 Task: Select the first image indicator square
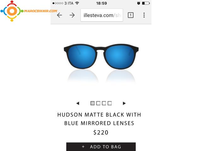click(x=92, y=103)
